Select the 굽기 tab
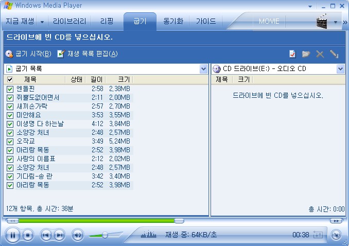This screenshot has width=349, height=246. [x=140, y=21]
